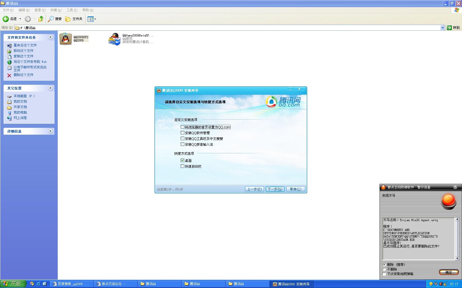The width and height of the screenshot is (462, 288).
Task: Toggle the 文件夹 folders pane button
Action: click(74, 19)
